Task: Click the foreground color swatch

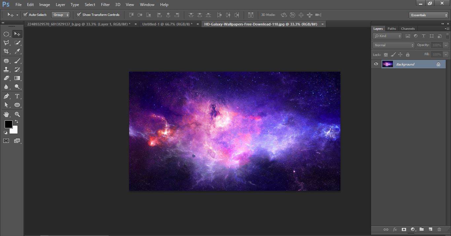Action: click(8, 125)
